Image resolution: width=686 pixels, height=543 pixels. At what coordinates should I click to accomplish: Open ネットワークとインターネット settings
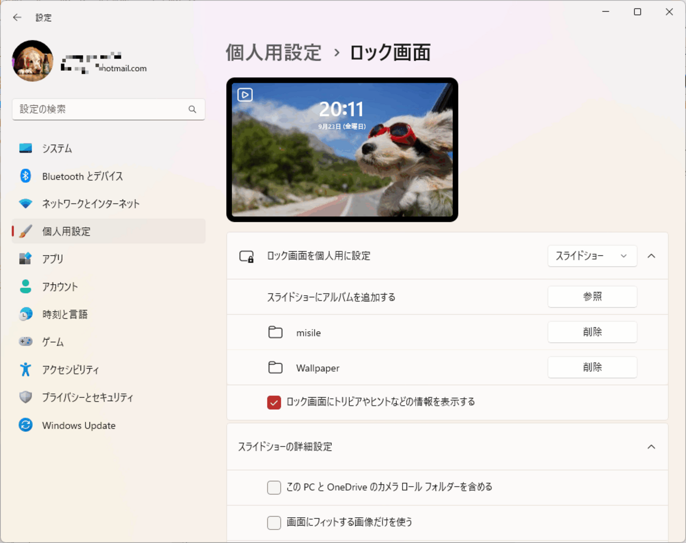[109, 203]
